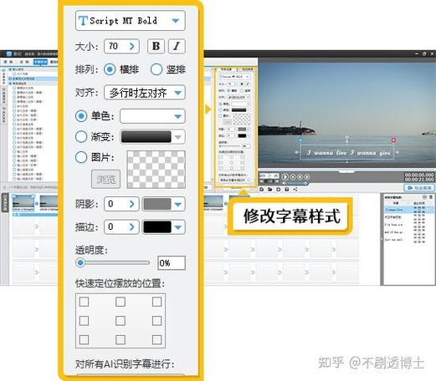
Task: Select the 单色 solid color radio
Action: [81, 116]
